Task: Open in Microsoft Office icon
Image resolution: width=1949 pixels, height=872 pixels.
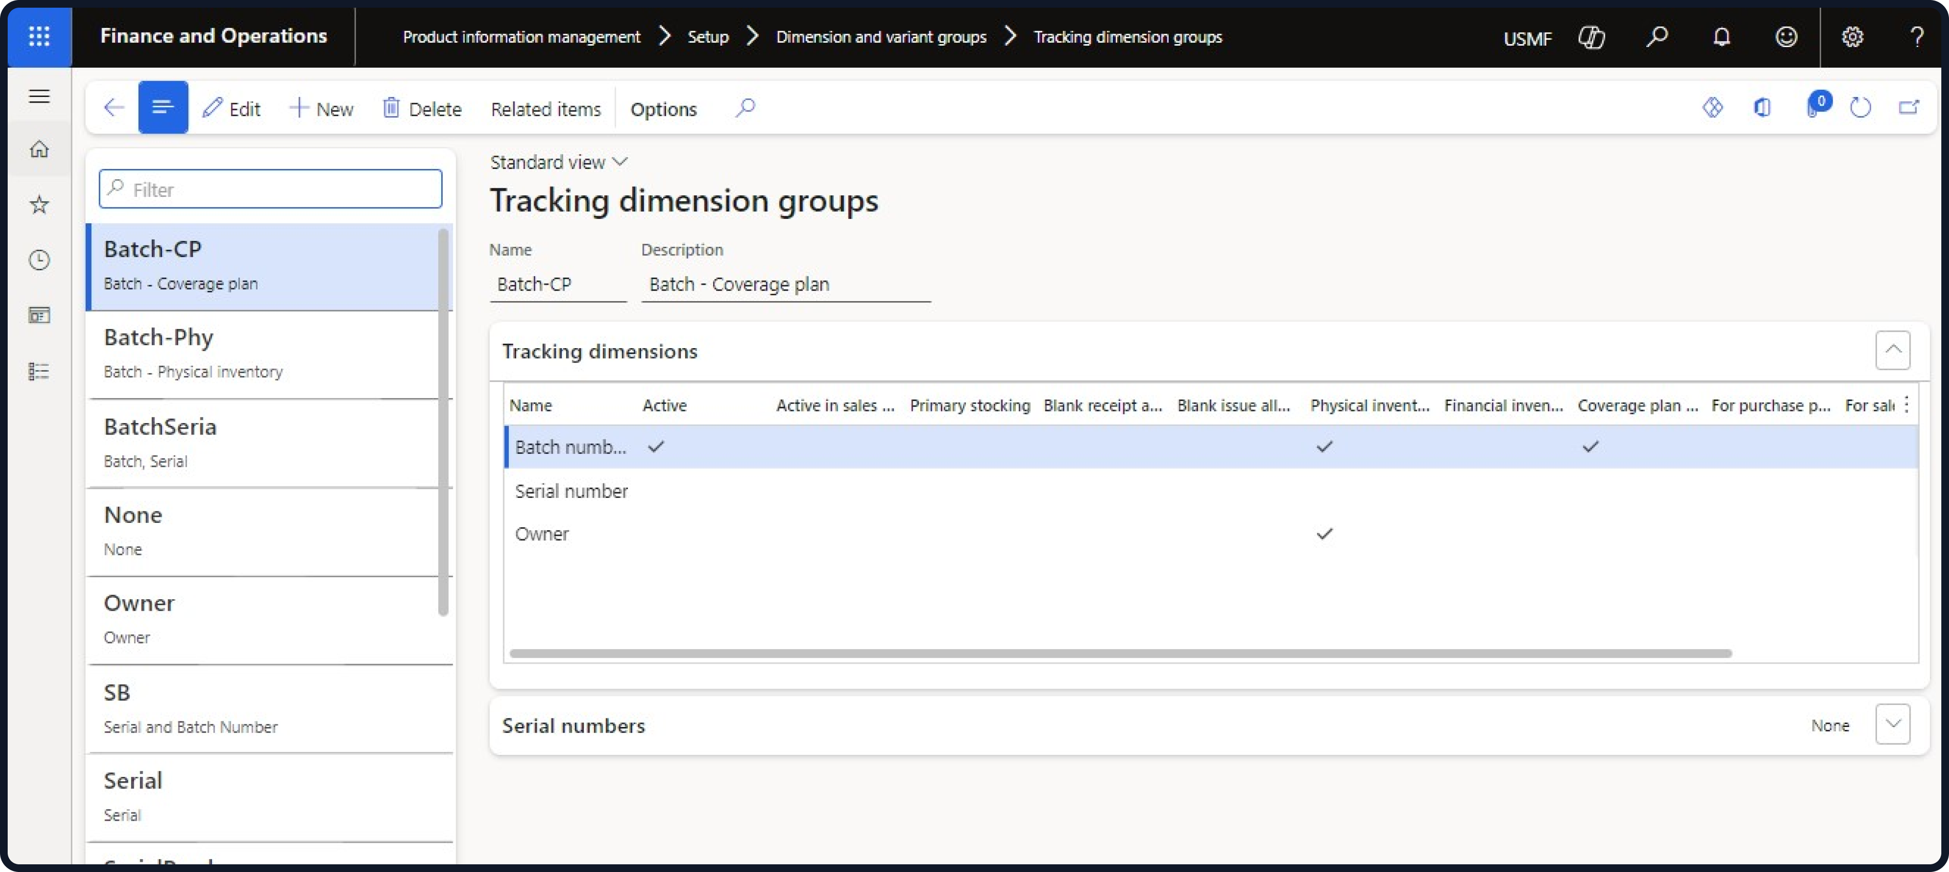Action: point(1762,108)
